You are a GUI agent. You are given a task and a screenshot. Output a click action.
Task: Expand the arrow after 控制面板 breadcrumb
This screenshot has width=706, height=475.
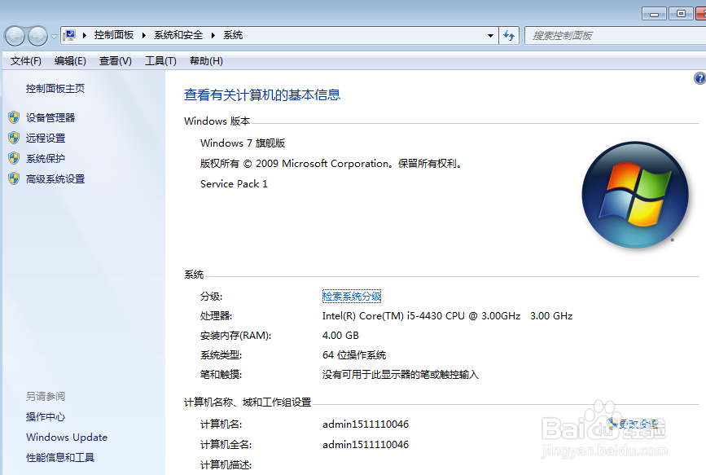144,35
